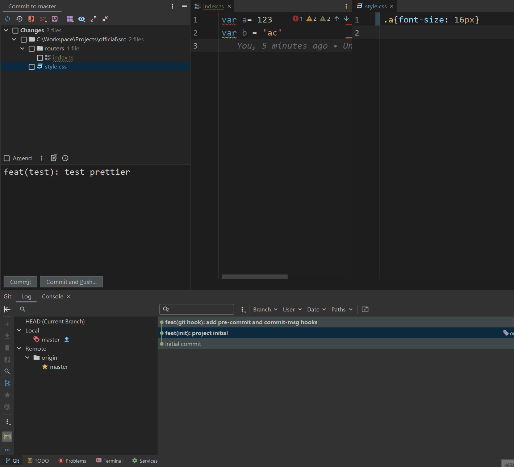
Task: Click Fetch All Remotes branch icon
Action: coord(7,383)
